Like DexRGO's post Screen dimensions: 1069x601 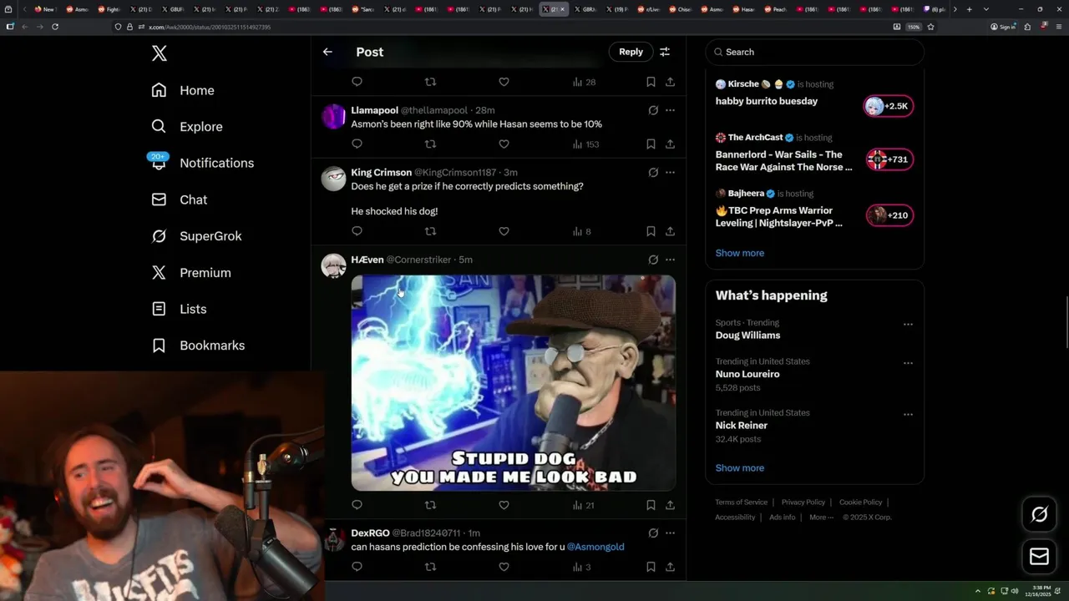(x=504, y=567)
